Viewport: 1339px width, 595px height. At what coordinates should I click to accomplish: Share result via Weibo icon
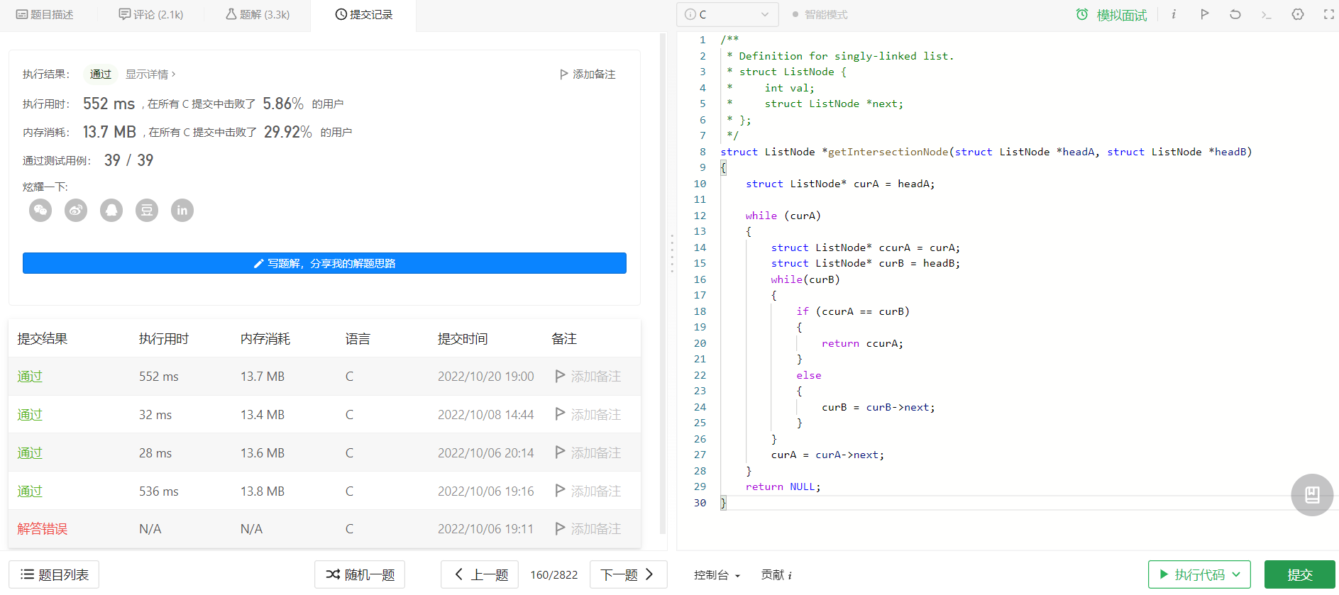76,210
